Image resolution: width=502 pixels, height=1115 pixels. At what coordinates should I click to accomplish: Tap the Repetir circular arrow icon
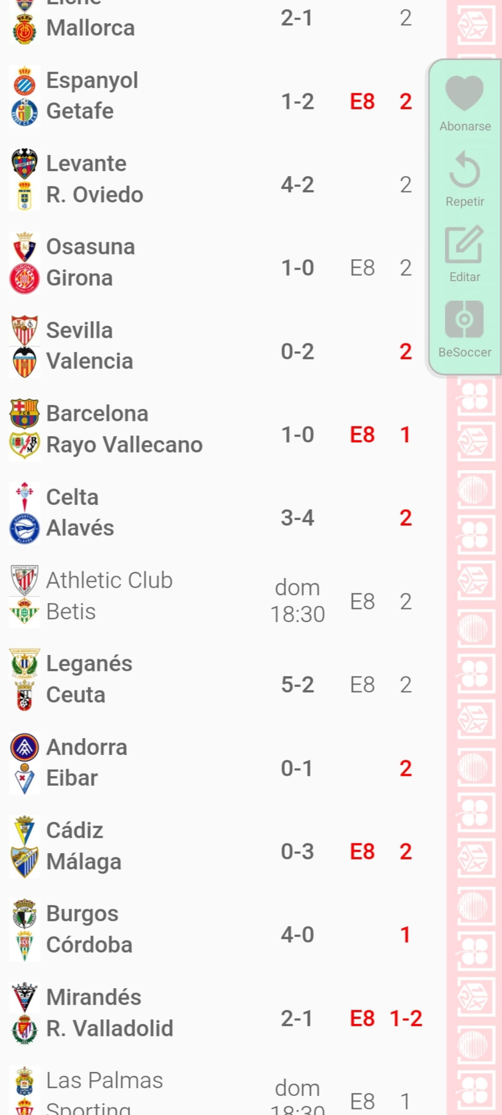click(464, 170)
